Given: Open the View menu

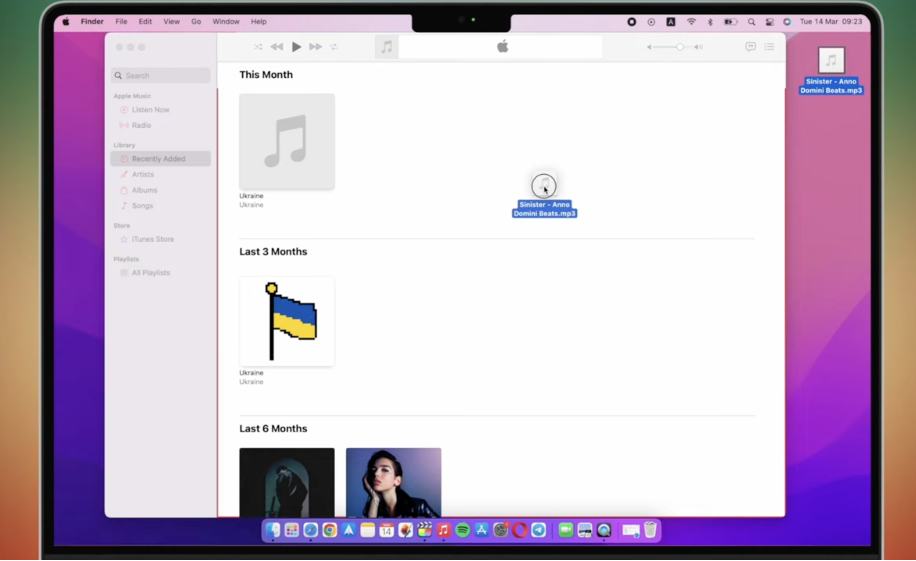Looking at the screenshot, I should click(172, 21).
